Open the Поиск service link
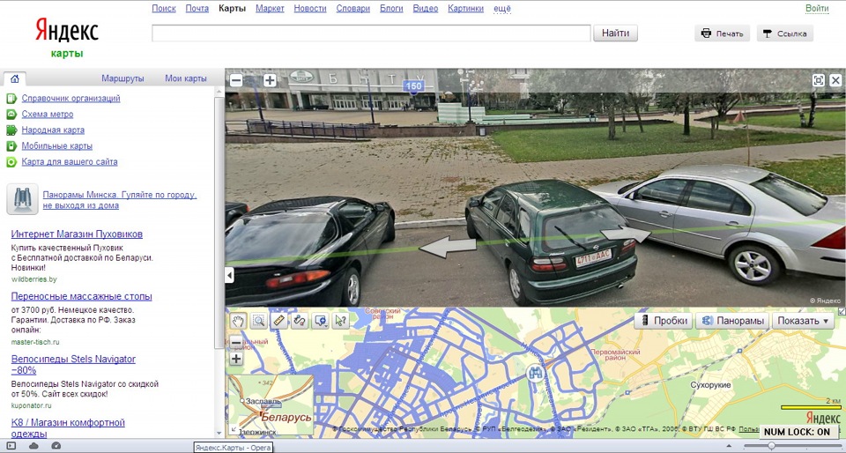This screenshot has width=846, height=453. coord(164,9)
